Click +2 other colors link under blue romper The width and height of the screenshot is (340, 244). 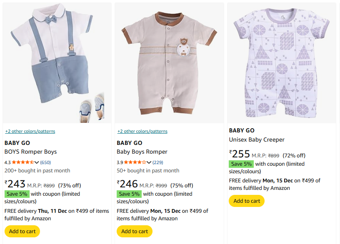(30, 131)
